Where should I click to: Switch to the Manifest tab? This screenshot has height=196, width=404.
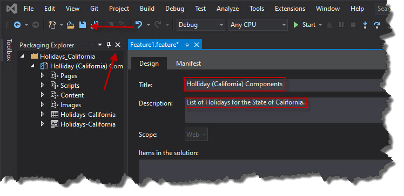(188, 64)
